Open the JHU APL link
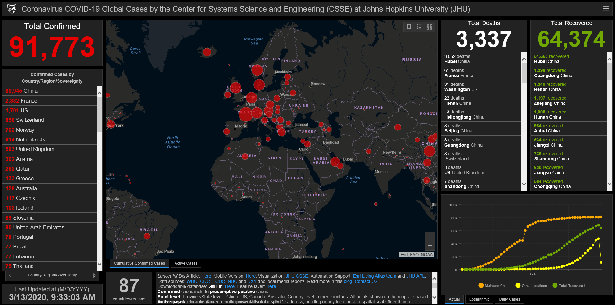Image resolution: width=615 pixels, height=305 pixels. 415,276
